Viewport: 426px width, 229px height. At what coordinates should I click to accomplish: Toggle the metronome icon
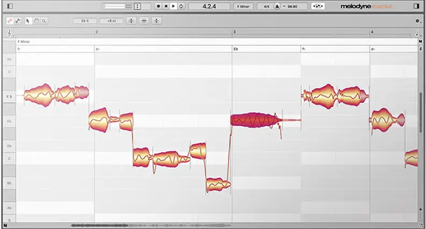coord(277,6)
